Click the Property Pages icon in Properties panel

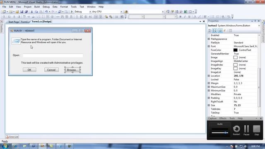point(230,31)
